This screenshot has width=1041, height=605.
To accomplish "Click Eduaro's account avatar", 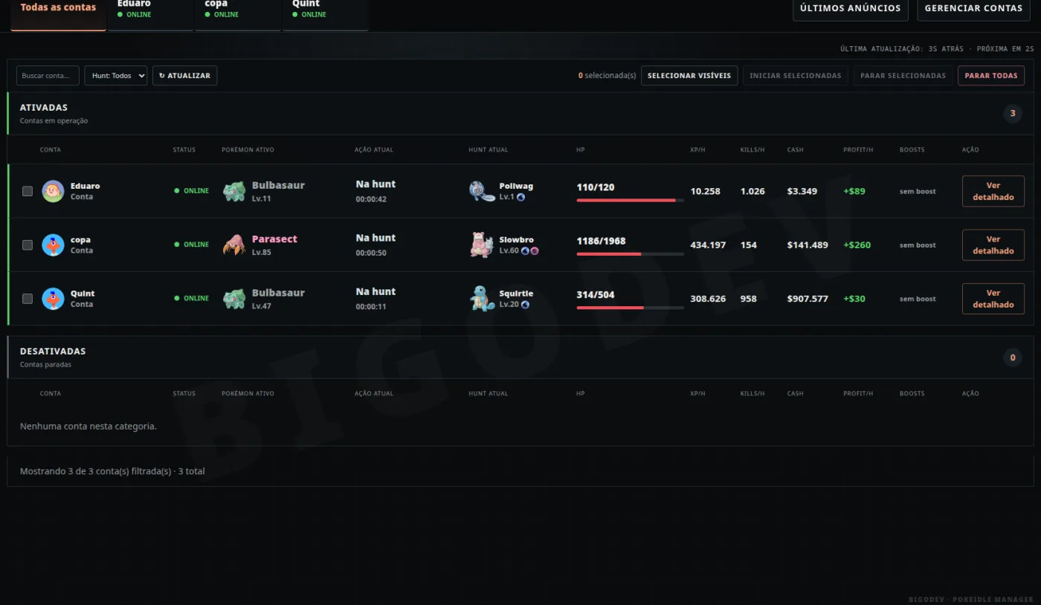I will [x=53, y=191].
